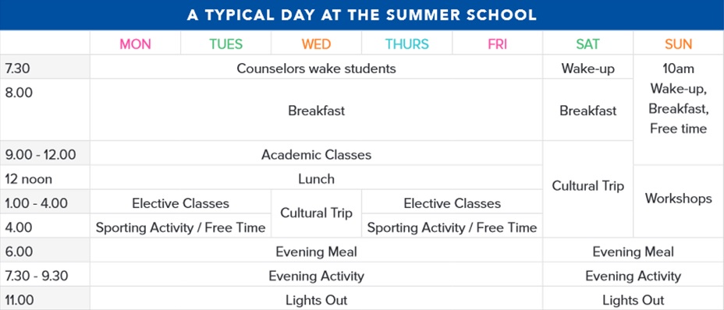Click the SUN day header
This screenshot has height=310, width=724.
[678, 44]
